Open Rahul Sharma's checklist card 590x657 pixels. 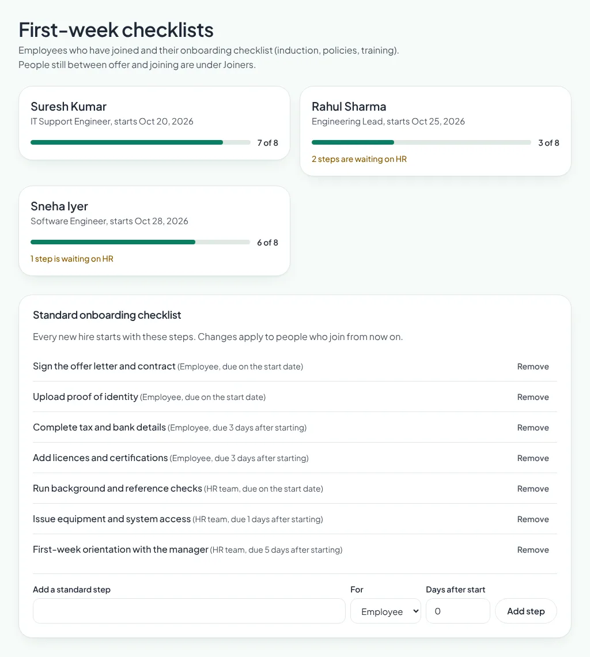pyautogui.click(x=436, y=131)
